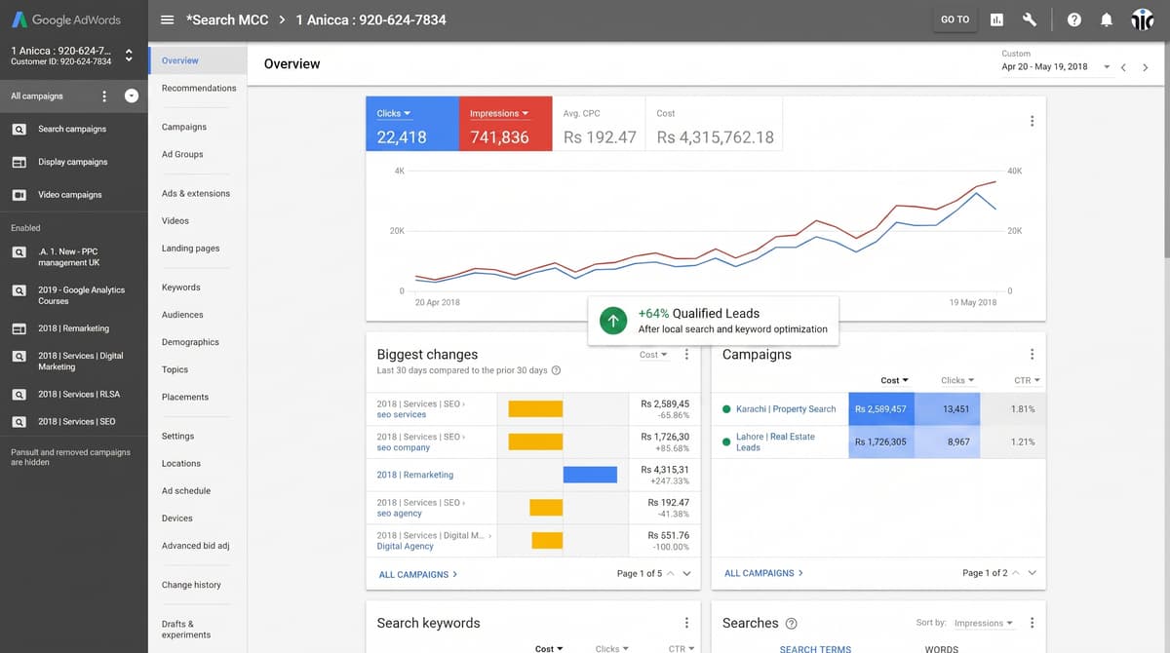
Task: Sort campaigns by CTR column
Action: pyautogui.click(x=1027, y=380)
